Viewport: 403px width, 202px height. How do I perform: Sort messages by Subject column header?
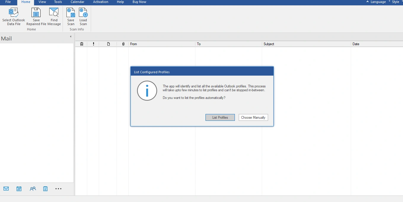click(306, 44)
